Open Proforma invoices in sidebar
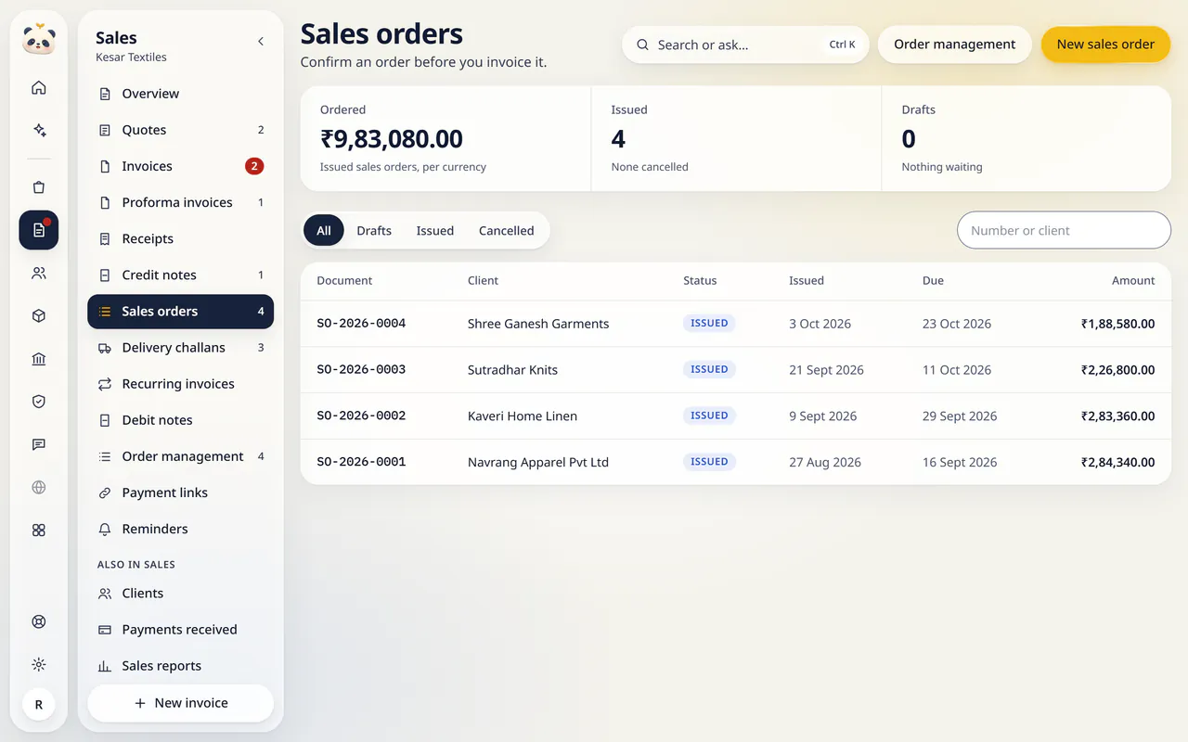 click(x=180, y=202)
